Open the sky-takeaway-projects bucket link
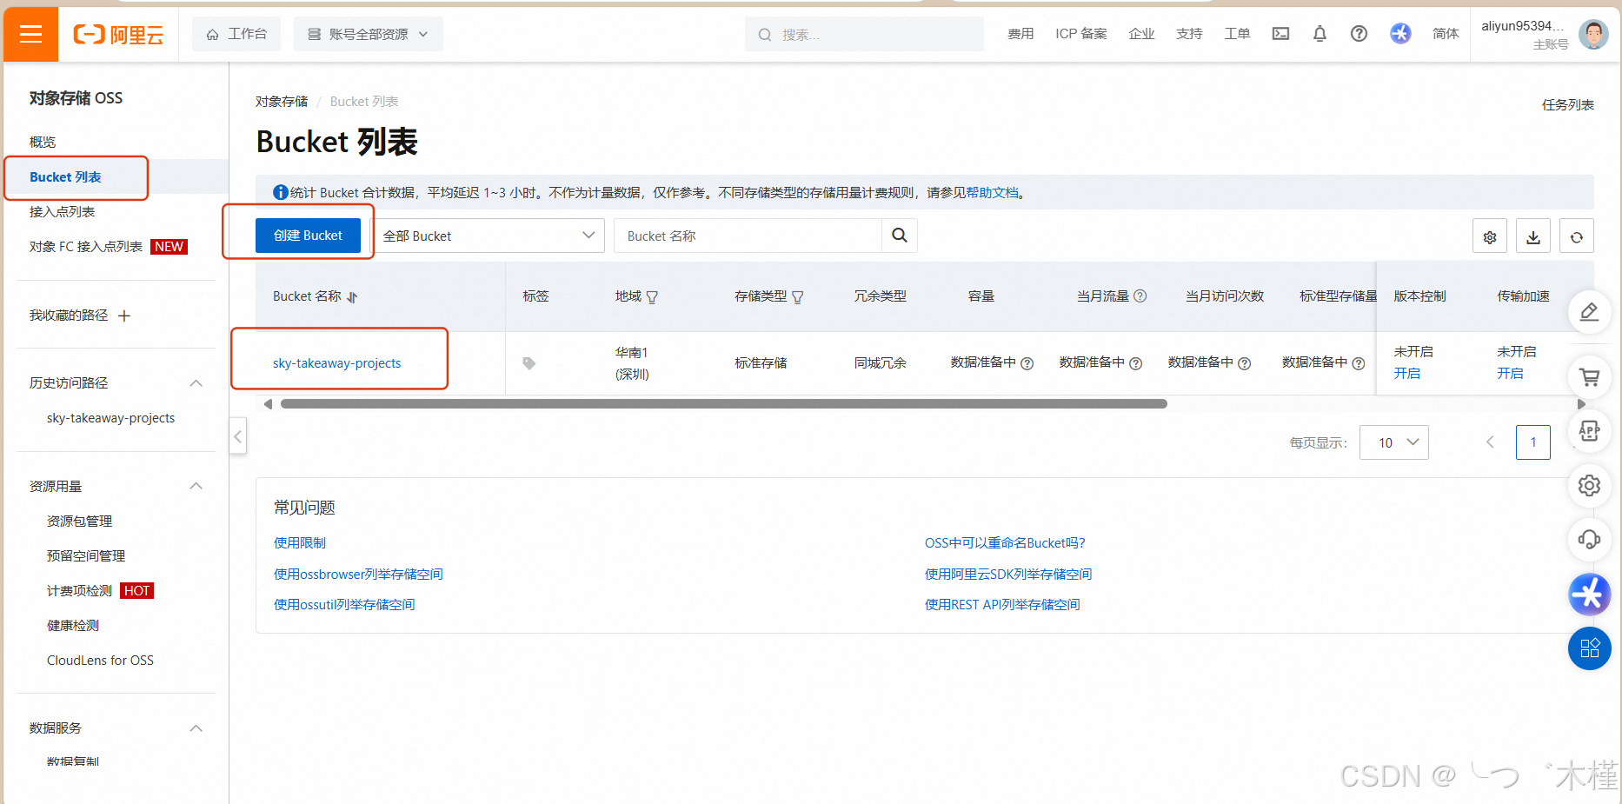 pos(337,363)
